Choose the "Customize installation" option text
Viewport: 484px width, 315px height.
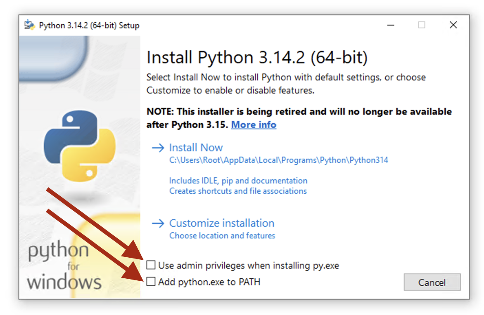click(x=222, y=223)
